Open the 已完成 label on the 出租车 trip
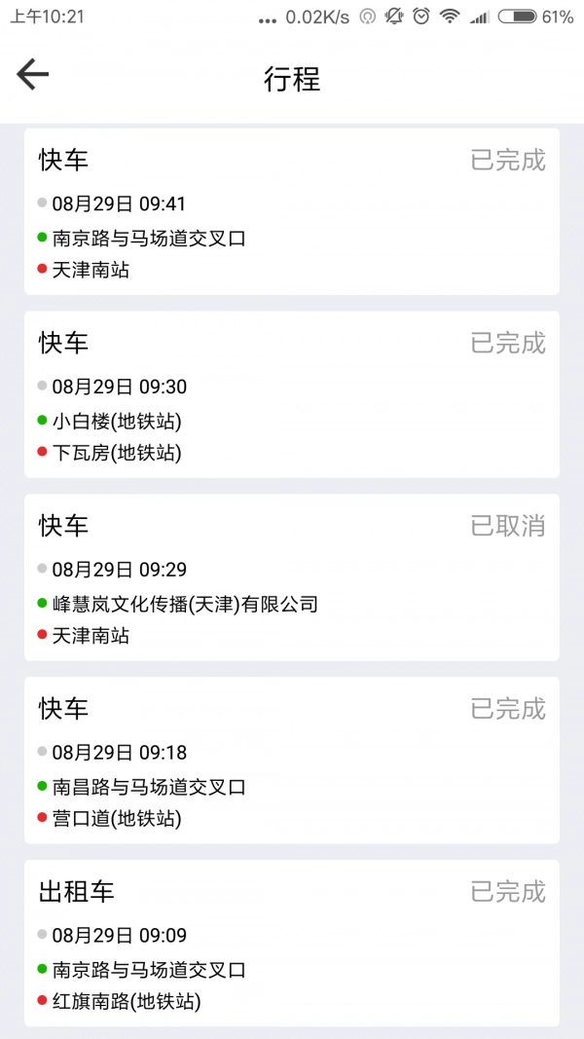Image resolution: width=584 pixels, height=1039 pixels. click(x=507, y=892)
